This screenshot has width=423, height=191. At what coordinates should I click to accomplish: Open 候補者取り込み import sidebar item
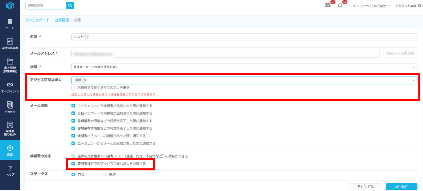10,129
